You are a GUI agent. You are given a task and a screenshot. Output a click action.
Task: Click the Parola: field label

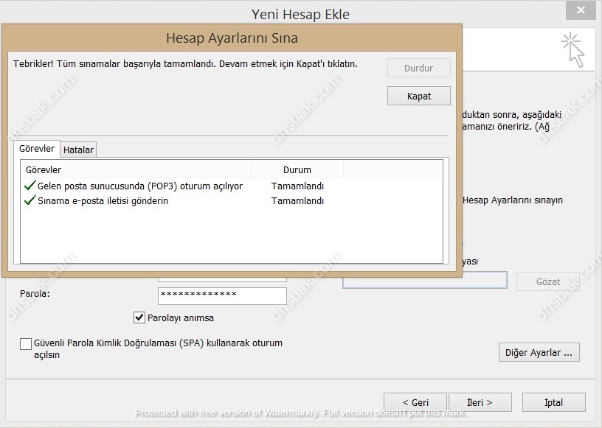tap(35, 294)
